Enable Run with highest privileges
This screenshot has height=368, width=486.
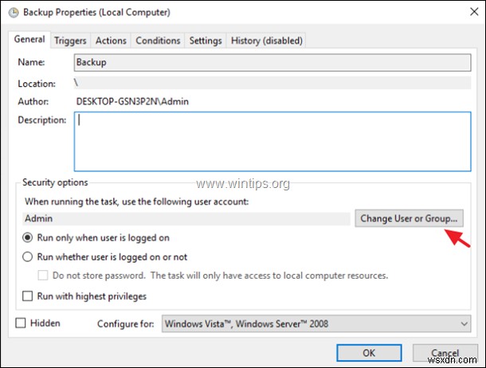pos(28,296)
